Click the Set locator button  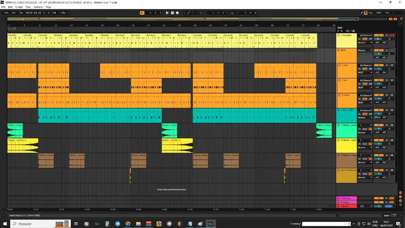click(x=340, y=27)
